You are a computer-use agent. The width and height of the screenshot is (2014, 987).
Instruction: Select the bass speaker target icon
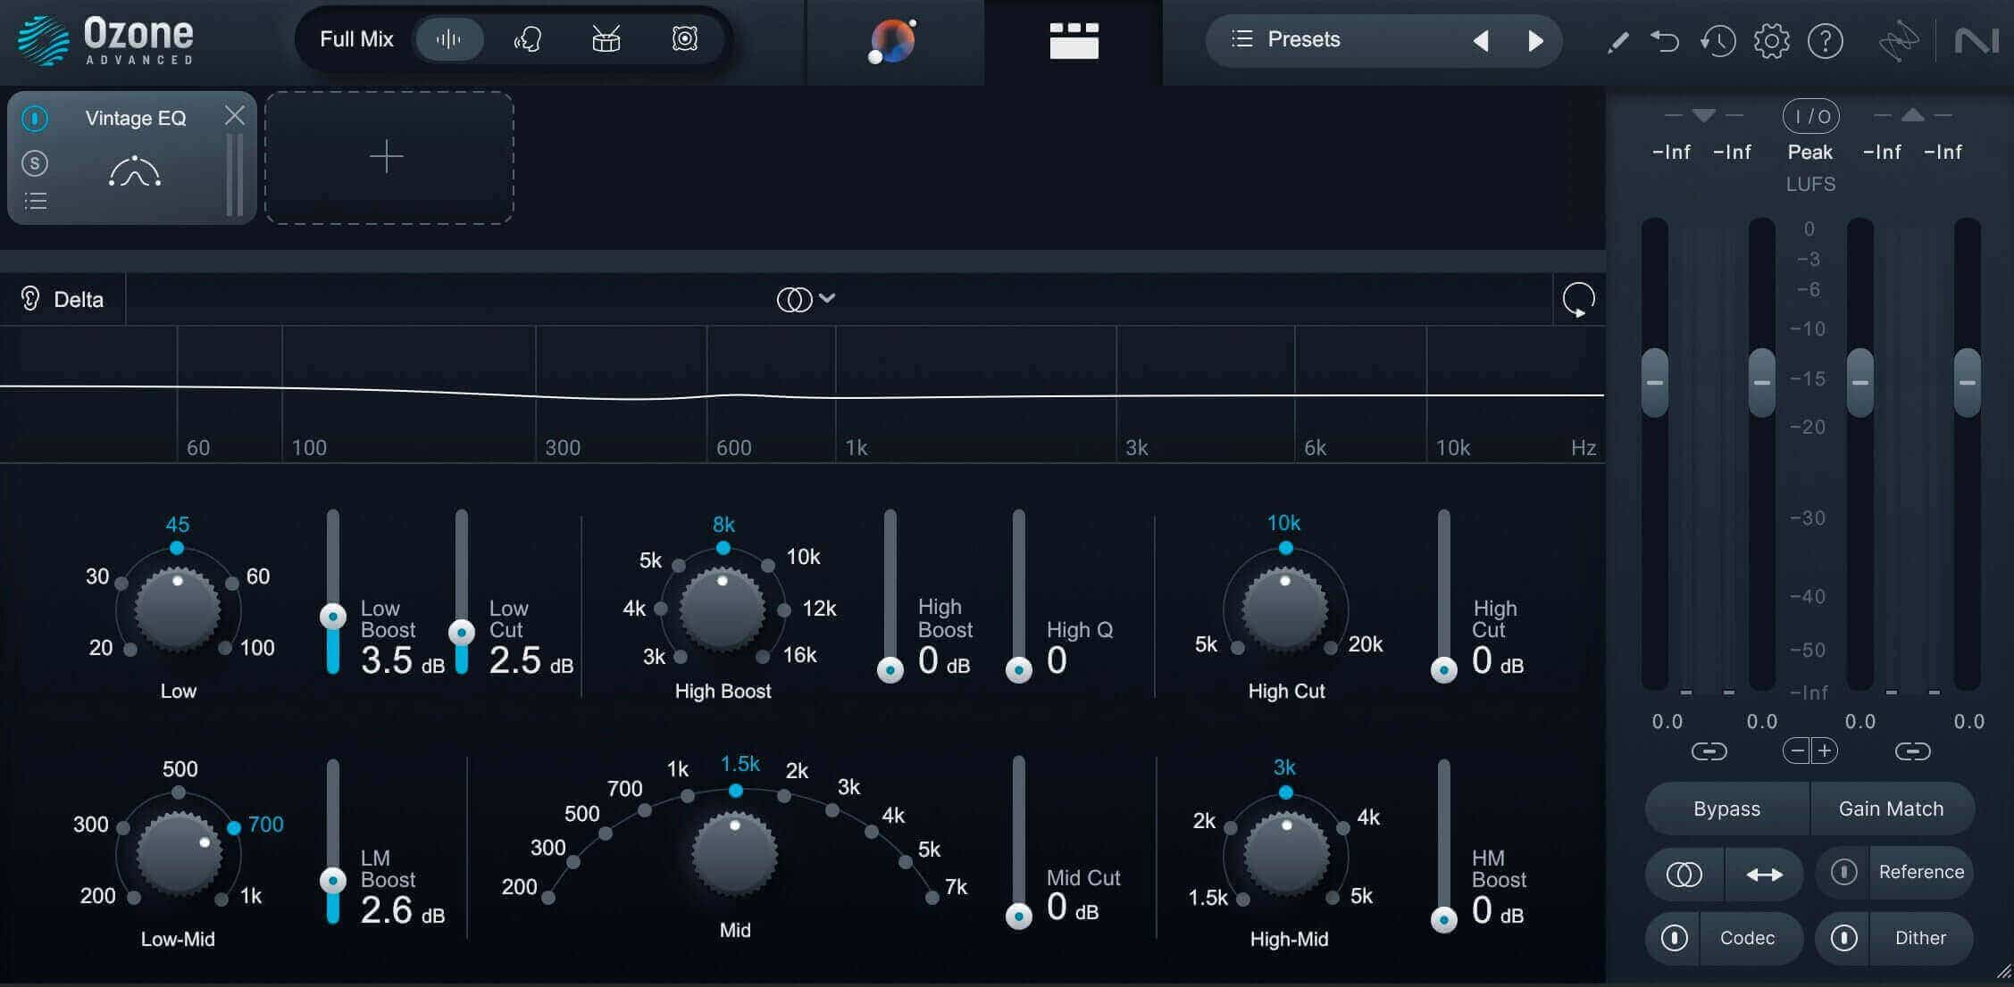(685, 39)
